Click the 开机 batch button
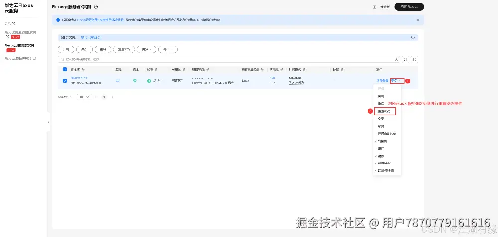The height and width of the screenshot is (237, 498). pyautogui.click(x=66, y=49)
